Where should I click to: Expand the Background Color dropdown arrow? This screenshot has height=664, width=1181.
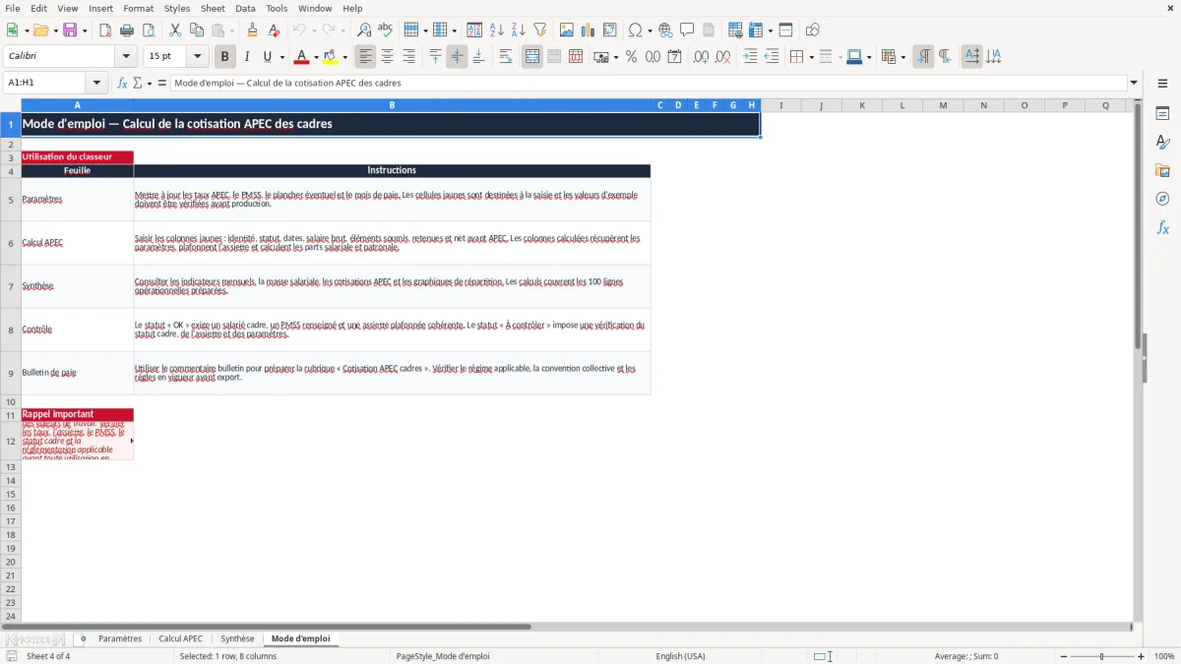pyautogui.click(x=345, y=57)
